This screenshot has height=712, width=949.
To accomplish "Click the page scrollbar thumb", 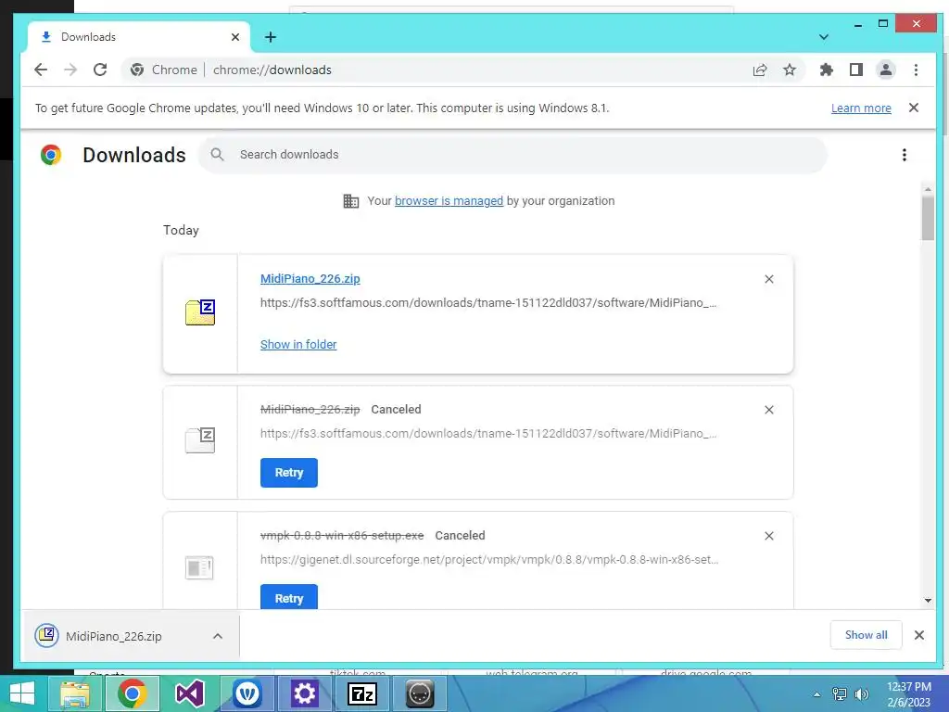I will point(928,218).
